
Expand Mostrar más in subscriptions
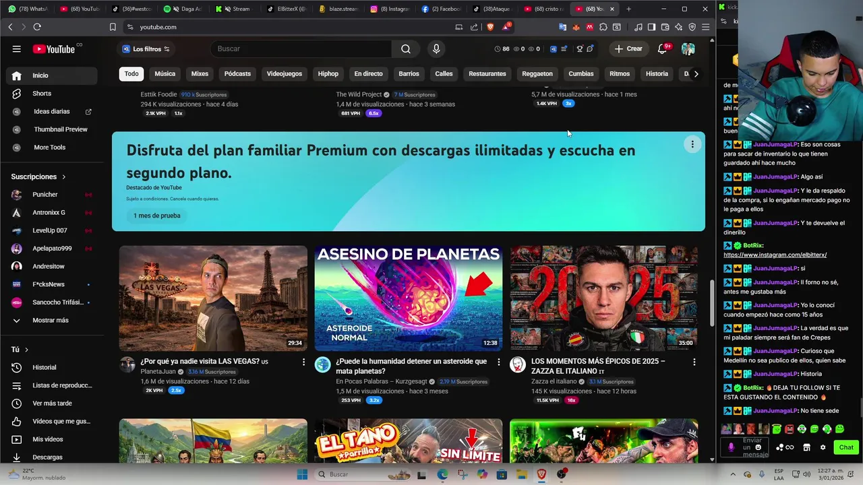[x=51, y=321]
